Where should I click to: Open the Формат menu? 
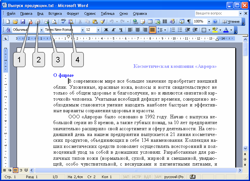click(x=73, y=14)
